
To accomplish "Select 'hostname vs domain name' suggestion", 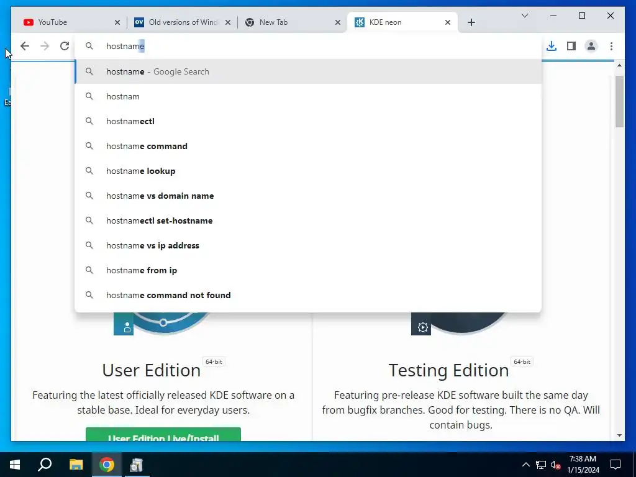I will [x=308, y=196].
